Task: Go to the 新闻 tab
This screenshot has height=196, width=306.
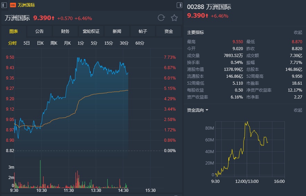Action: pos(117,31)
